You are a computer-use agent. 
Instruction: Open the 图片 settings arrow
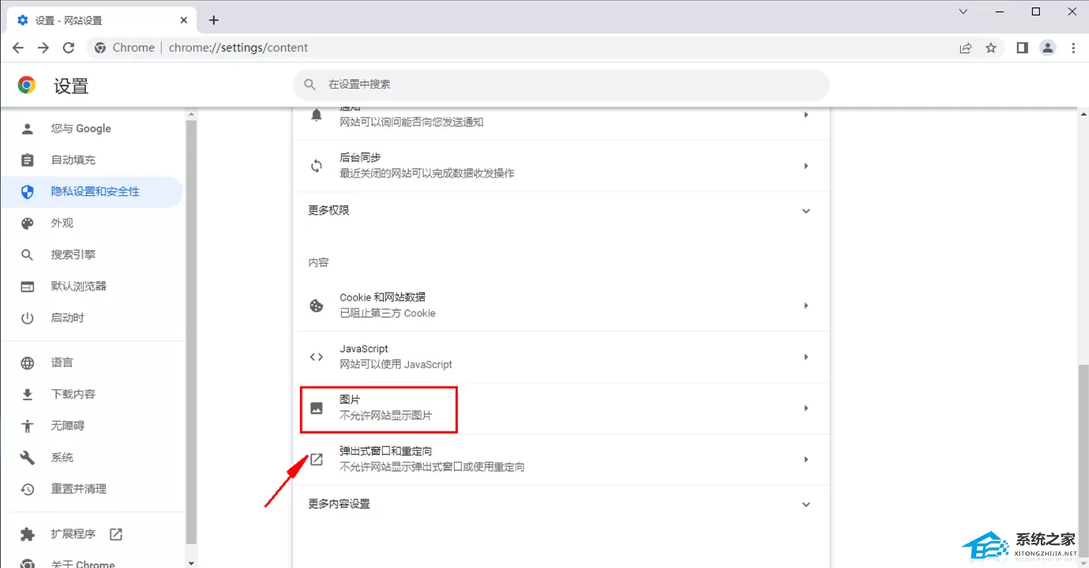805,408
